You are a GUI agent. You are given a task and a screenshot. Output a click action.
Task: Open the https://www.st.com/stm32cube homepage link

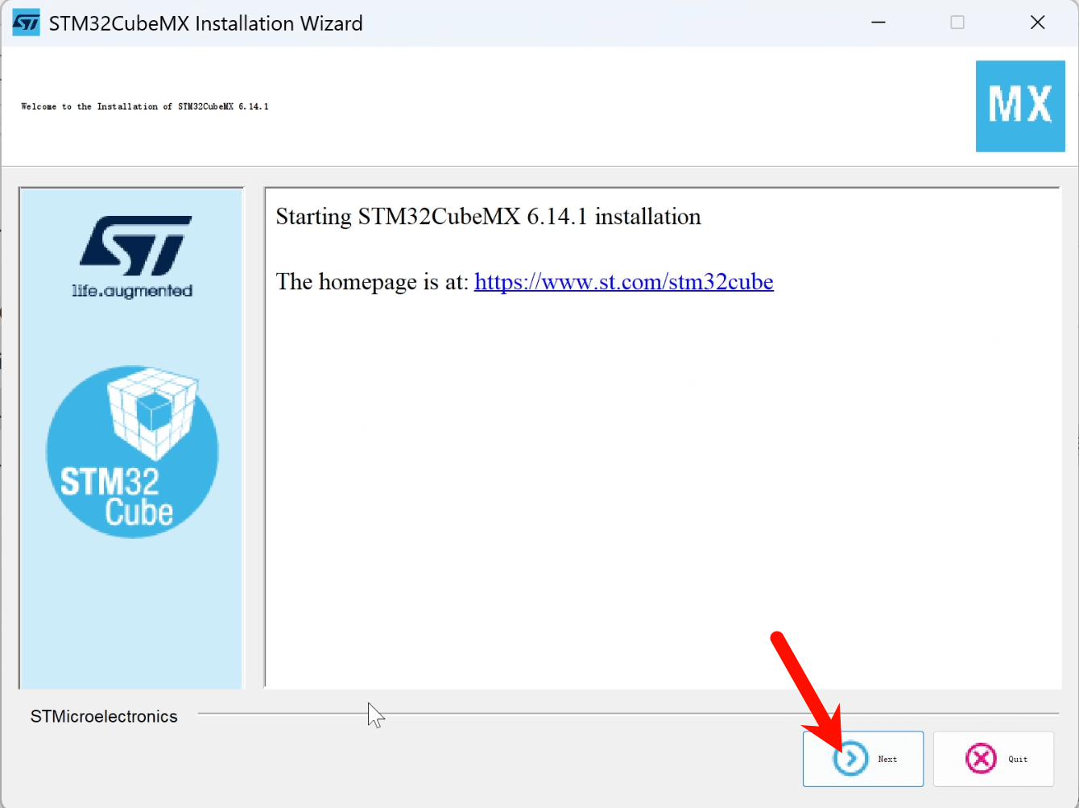point(623,282)
